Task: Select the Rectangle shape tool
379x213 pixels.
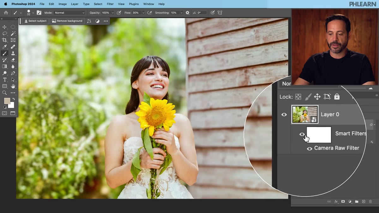Action: (x=4, y=86)
